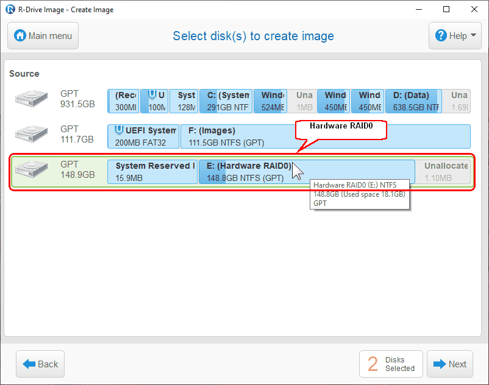Proceed with the Next button
489x385 pixels.
point(450,364)
